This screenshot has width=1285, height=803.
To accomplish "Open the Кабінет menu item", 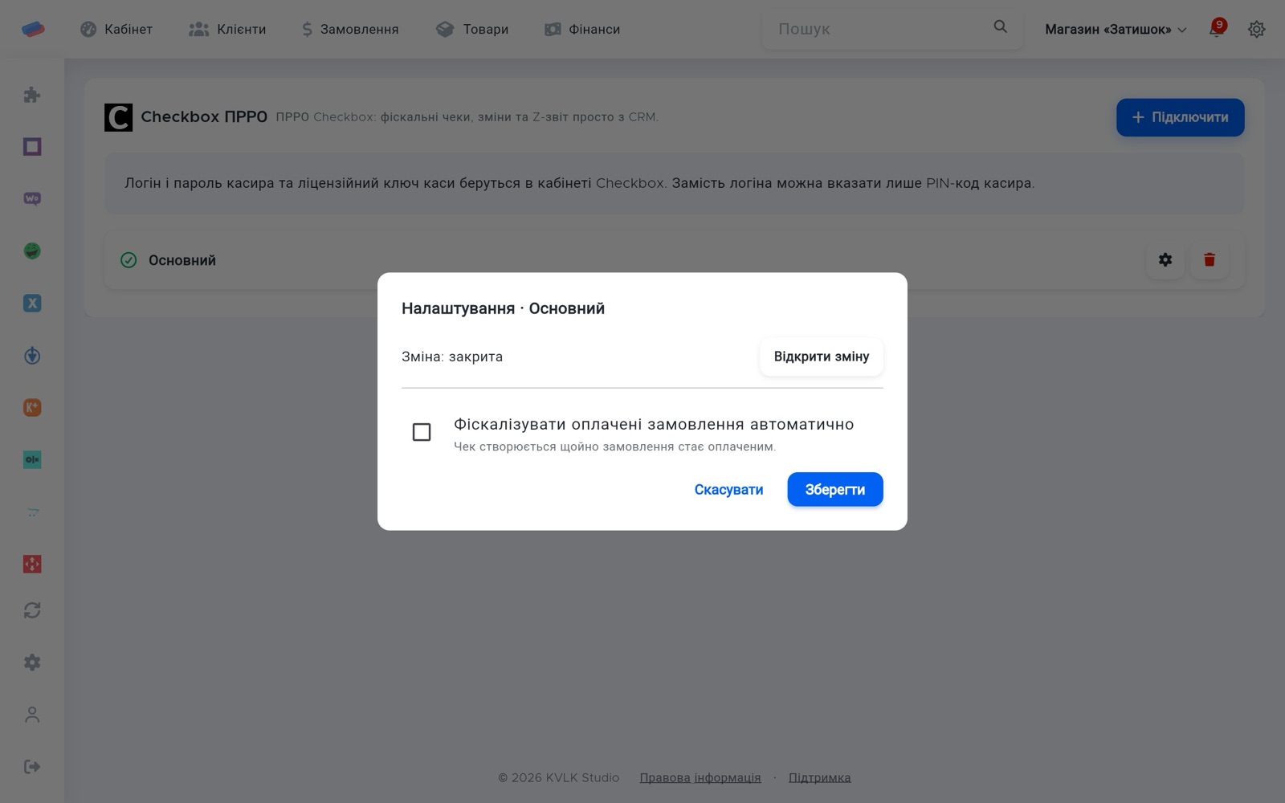I will [x=116, y=29].
